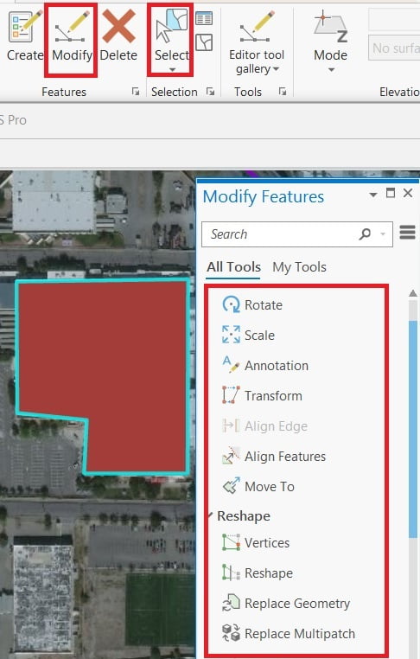Select the Transform tool

tap(262, 395)
